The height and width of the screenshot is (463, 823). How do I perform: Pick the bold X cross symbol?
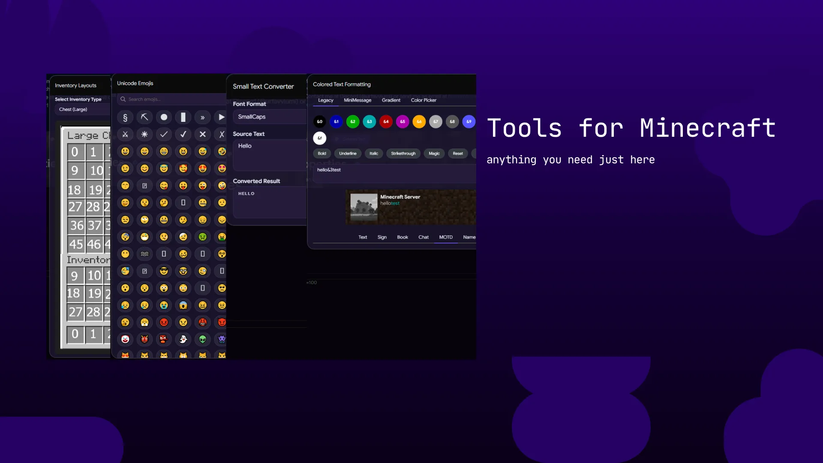(202, 135)
